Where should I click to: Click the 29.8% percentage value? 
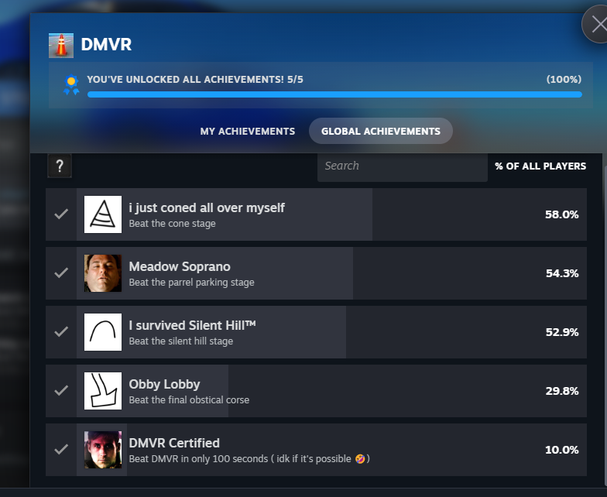(x=562, y=391)
